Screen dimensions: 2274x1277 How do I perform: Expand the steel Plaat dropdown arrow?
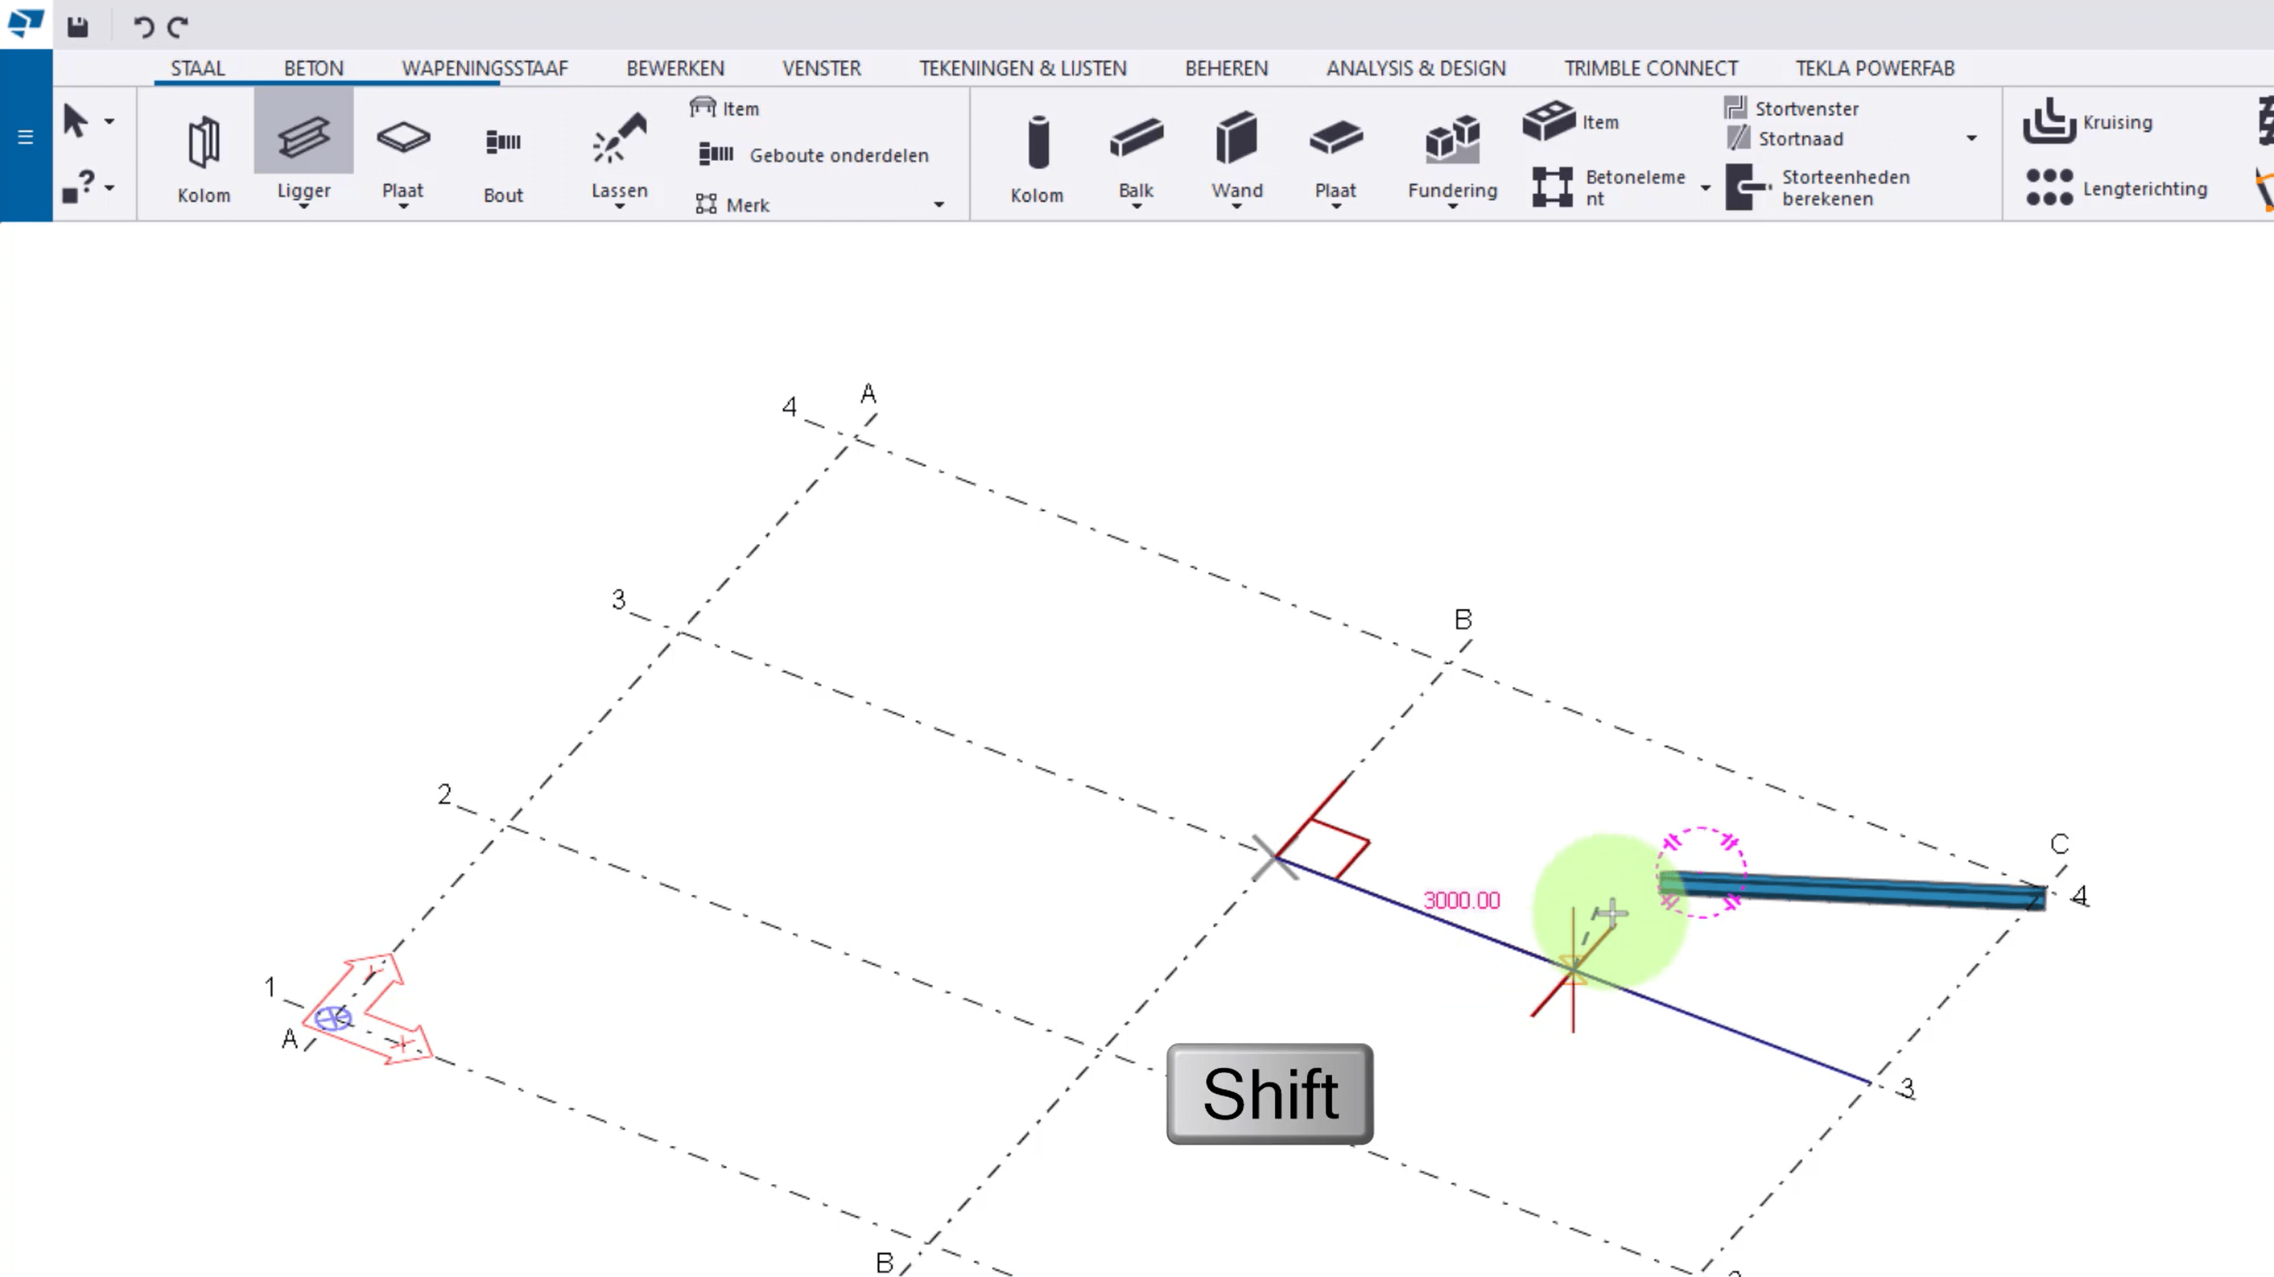tap(402, 206)
